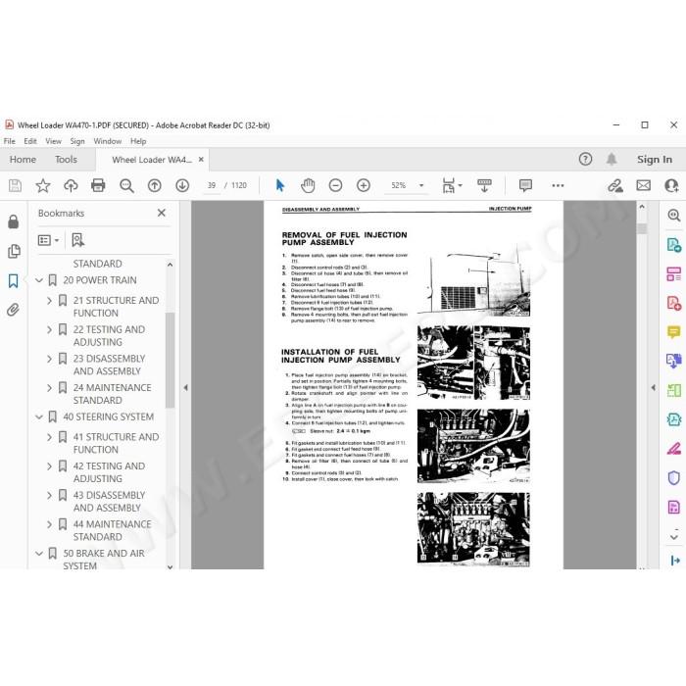Open Organize Pages tool
The image size is (686, 686).
[674, 273]
